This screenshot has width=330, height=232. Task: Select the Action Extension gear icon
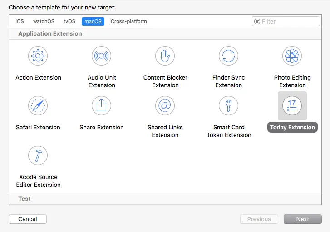click(38, 56)
